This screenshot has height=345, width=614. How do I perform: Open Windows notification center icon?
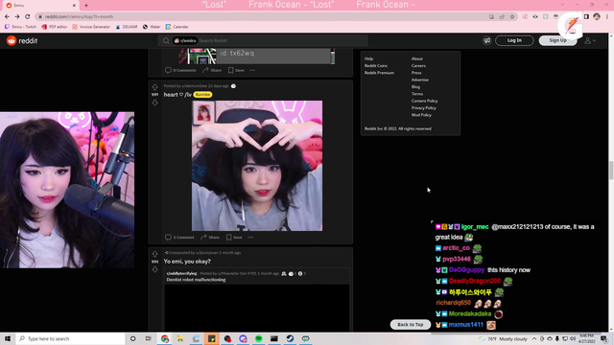coord(603,338)
